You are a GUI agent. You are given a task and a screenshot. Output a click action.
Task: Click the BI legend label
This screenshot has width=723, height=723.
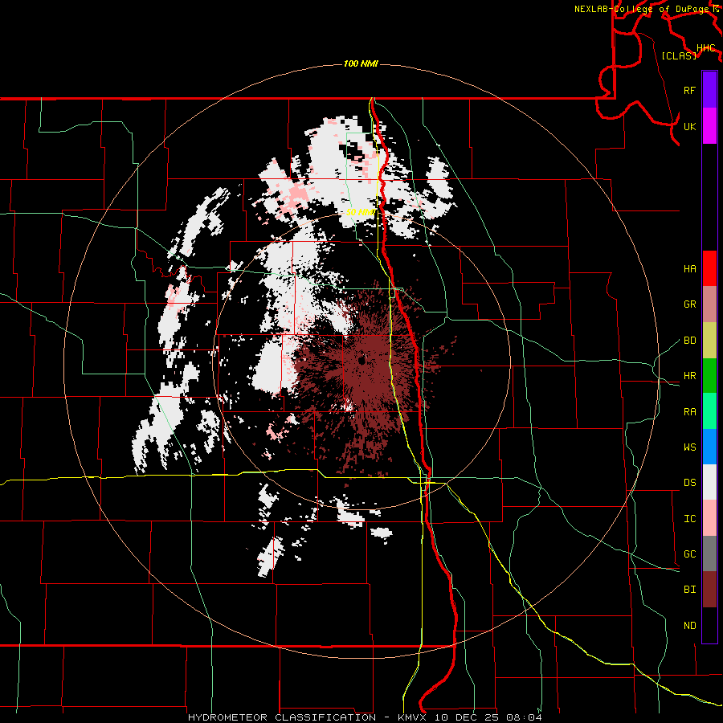click(690, 590)
